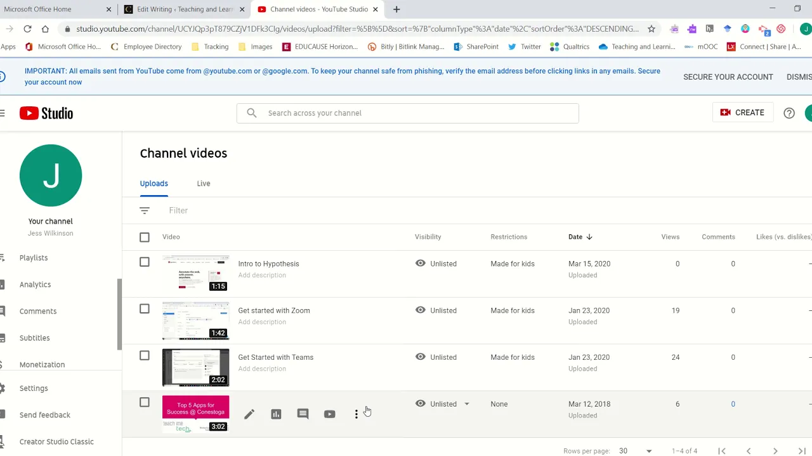This screenshot has width=812, height=456.
Task: Bookmark this page with star icon
Action: [652, 28]
